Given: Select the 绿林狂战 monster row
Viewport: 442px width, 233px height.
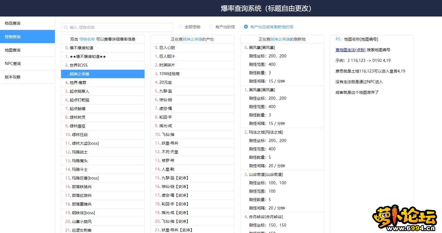Looking at the screenshot, I should [103, 135].
